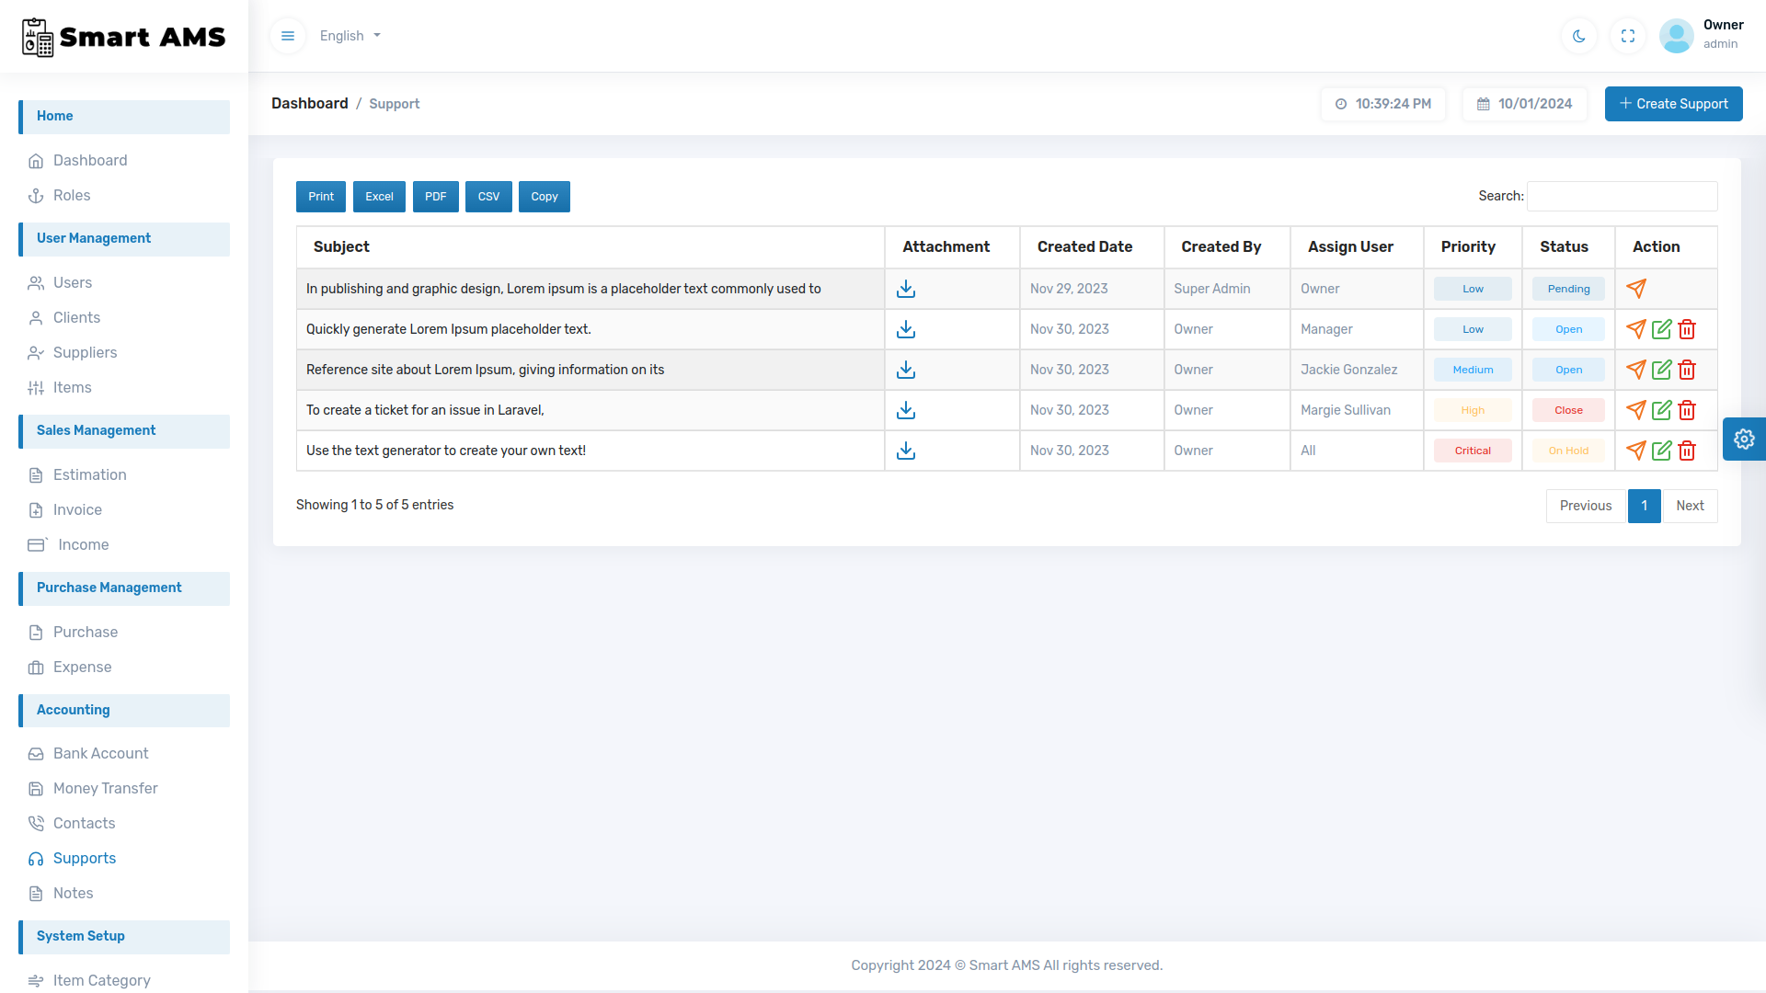Toggle dark mode moon icon
The width and height of the screenshot is (1766, 993).
click(x=1579, y=36)
